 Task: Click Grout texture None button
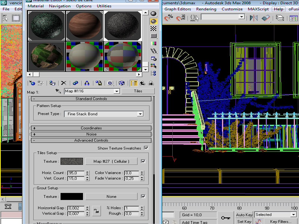tap(111, 196)
